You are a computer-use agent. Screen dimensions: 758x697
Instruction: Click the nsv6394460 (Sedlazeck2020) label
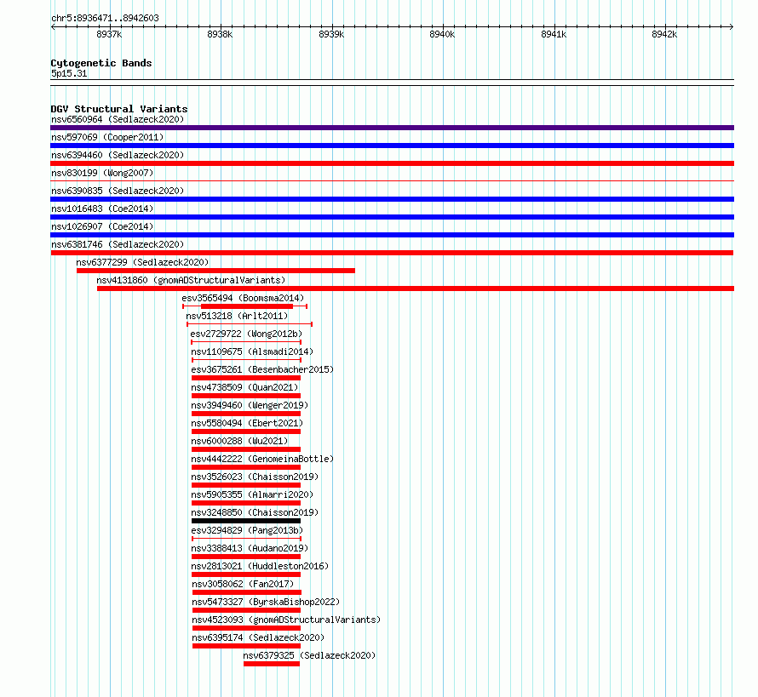118,155
